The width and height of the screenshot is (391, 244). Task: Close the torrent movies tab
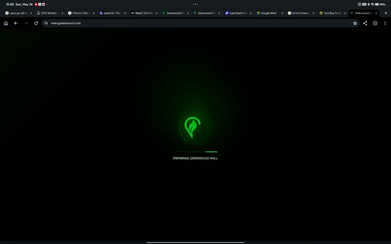pos(313,13)
